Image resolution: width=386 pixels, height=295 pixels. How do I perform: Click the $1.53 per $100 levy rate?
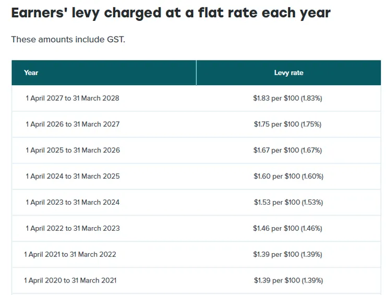pos(288,203)
